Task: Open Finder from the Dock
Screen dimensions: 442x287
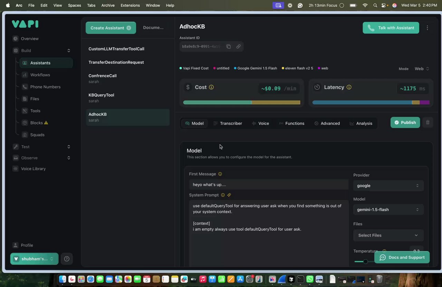Action: pos(63,279)
